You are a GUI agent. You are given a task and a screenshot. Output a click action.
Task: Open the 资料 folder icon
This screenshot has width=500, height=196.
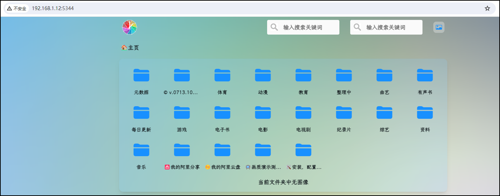click(425, 112)
